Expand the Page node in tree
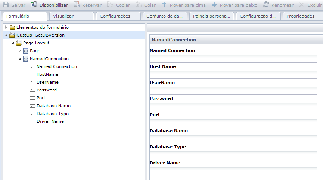 click(19, 51)
